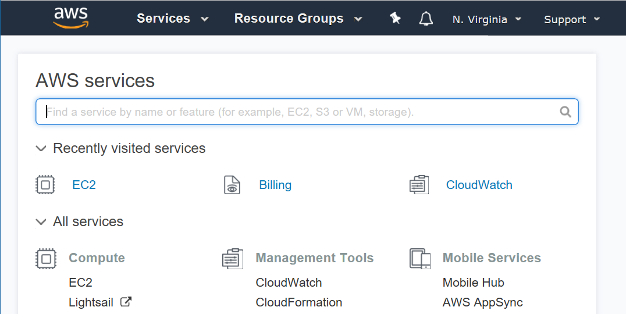This screenshot has width=626, height=314.
Task: Click Lightsail external link icon
Action: (126, 302)
